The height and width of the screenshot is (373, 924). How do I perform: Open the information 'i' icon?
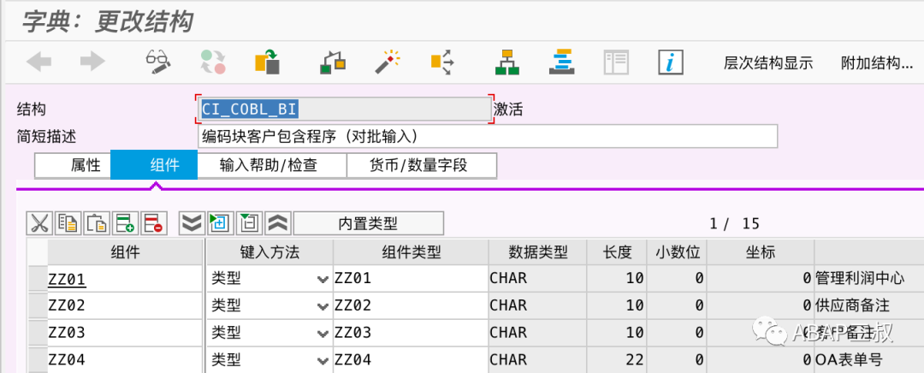tap(671, 62)
